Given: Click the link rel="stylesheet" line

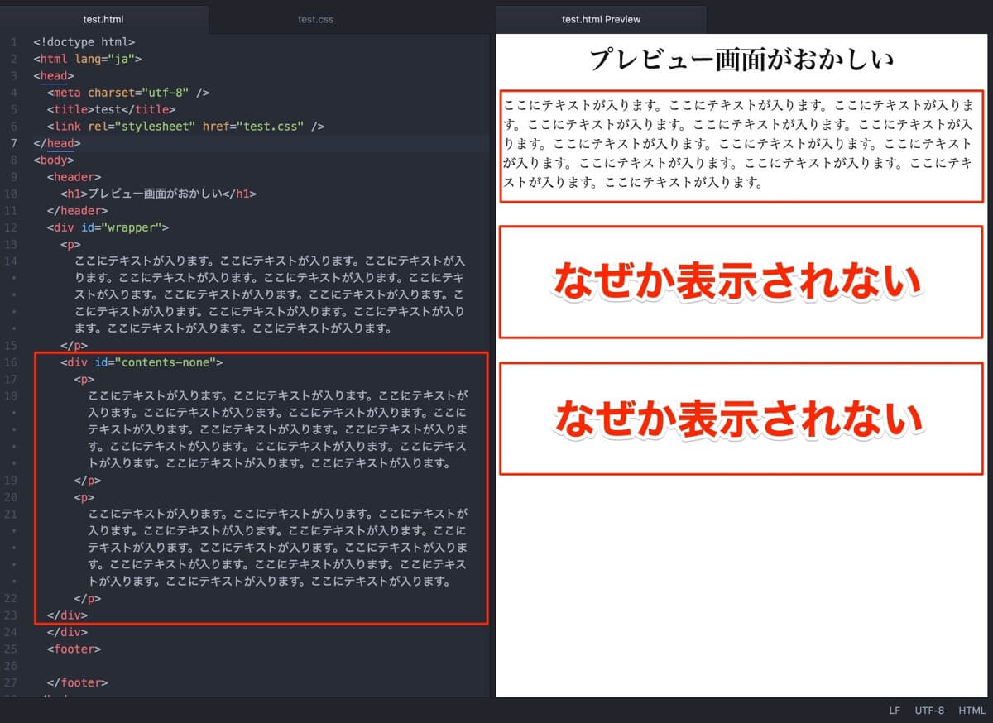Looking at the screenshot, I should click(185, 127).
